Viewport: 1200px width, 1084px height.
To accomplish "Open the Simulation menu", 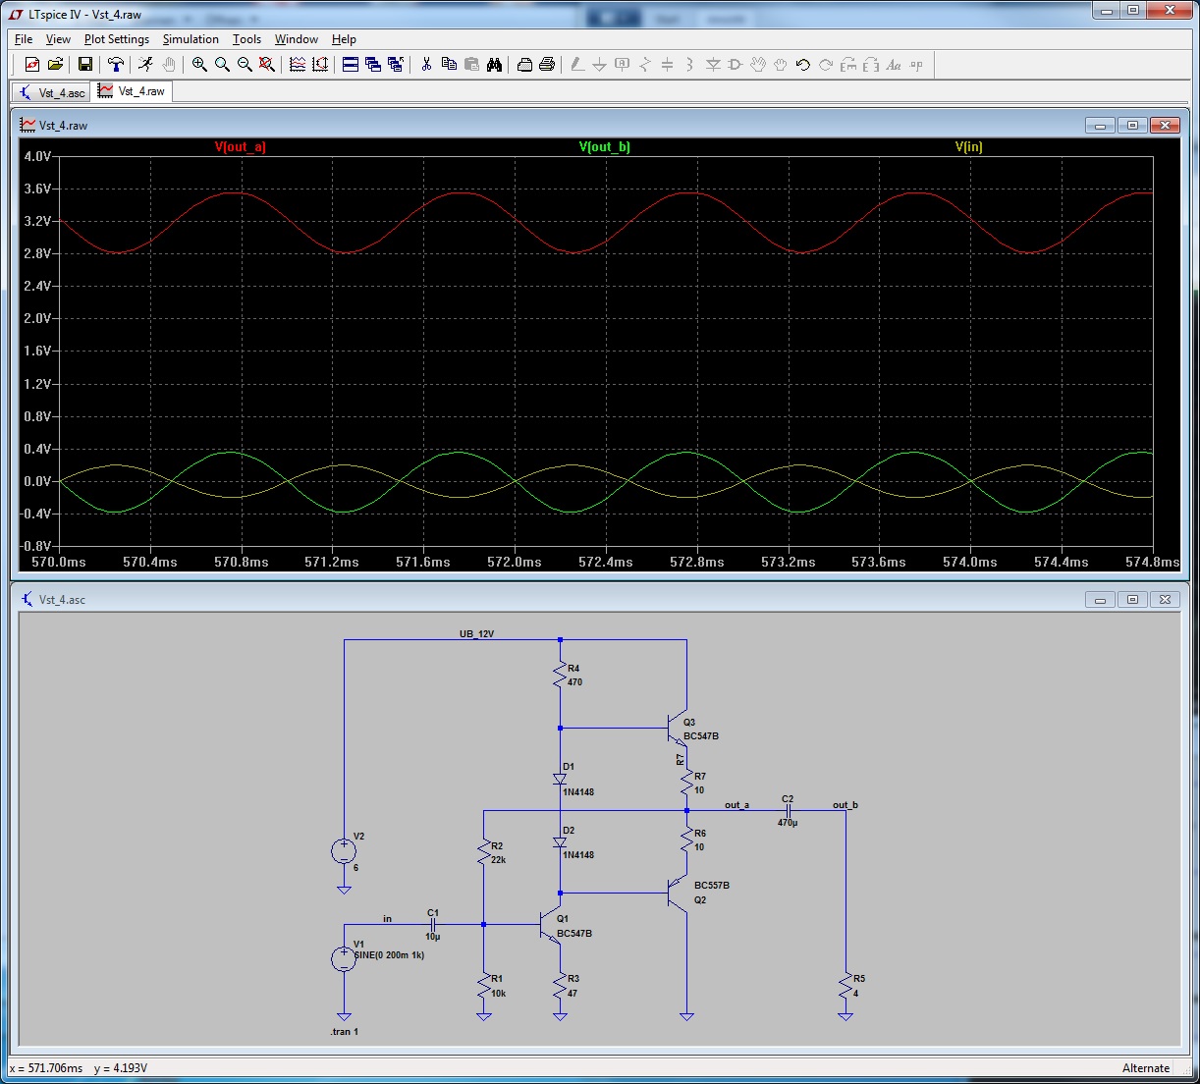I will 191,39.
